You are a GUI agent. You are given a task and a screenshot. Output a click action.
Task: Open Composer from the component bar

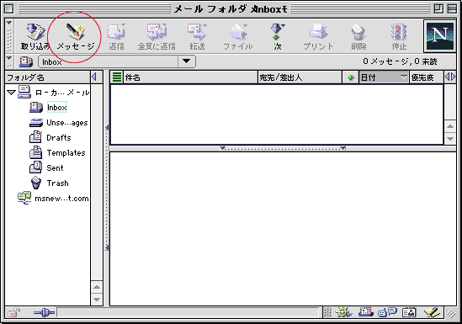pyautogui.click(x=432, y=312)
